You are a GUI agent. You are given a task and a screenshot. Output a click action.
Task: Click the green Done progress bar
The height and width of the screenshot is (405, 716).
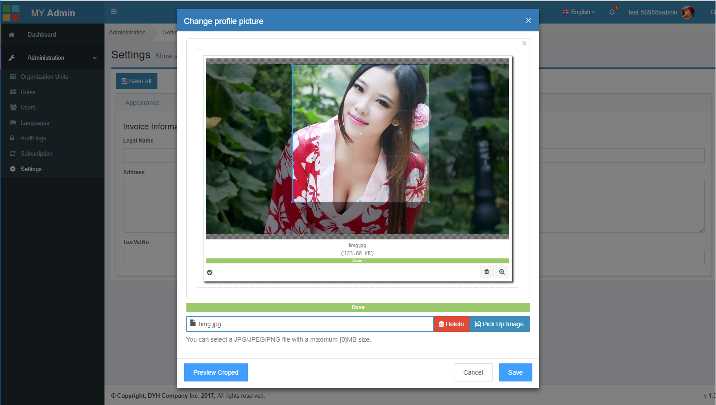[x=358, y=307]
